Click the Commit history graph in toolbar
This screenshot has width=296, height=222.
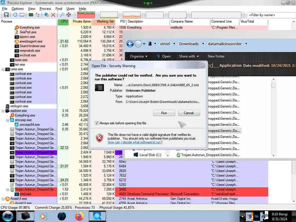click(109, 15)
